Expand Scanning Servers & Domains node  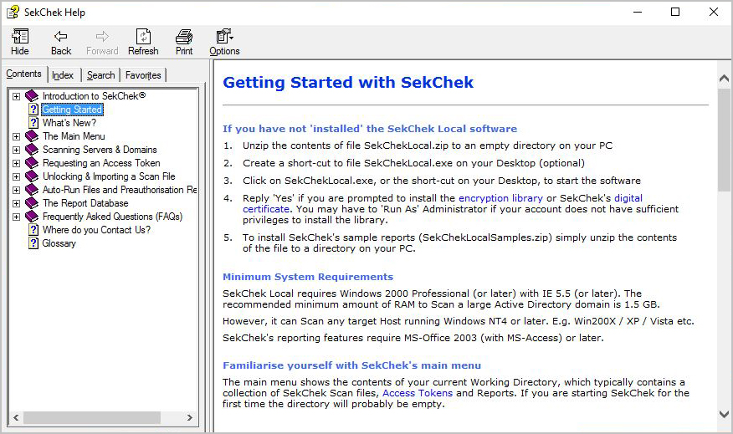pos(17,150)
